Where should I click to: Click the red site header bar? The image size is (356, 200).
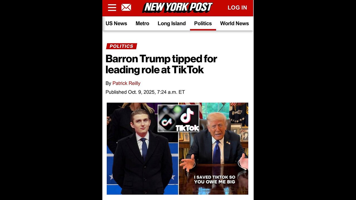[x=178, y=8]
